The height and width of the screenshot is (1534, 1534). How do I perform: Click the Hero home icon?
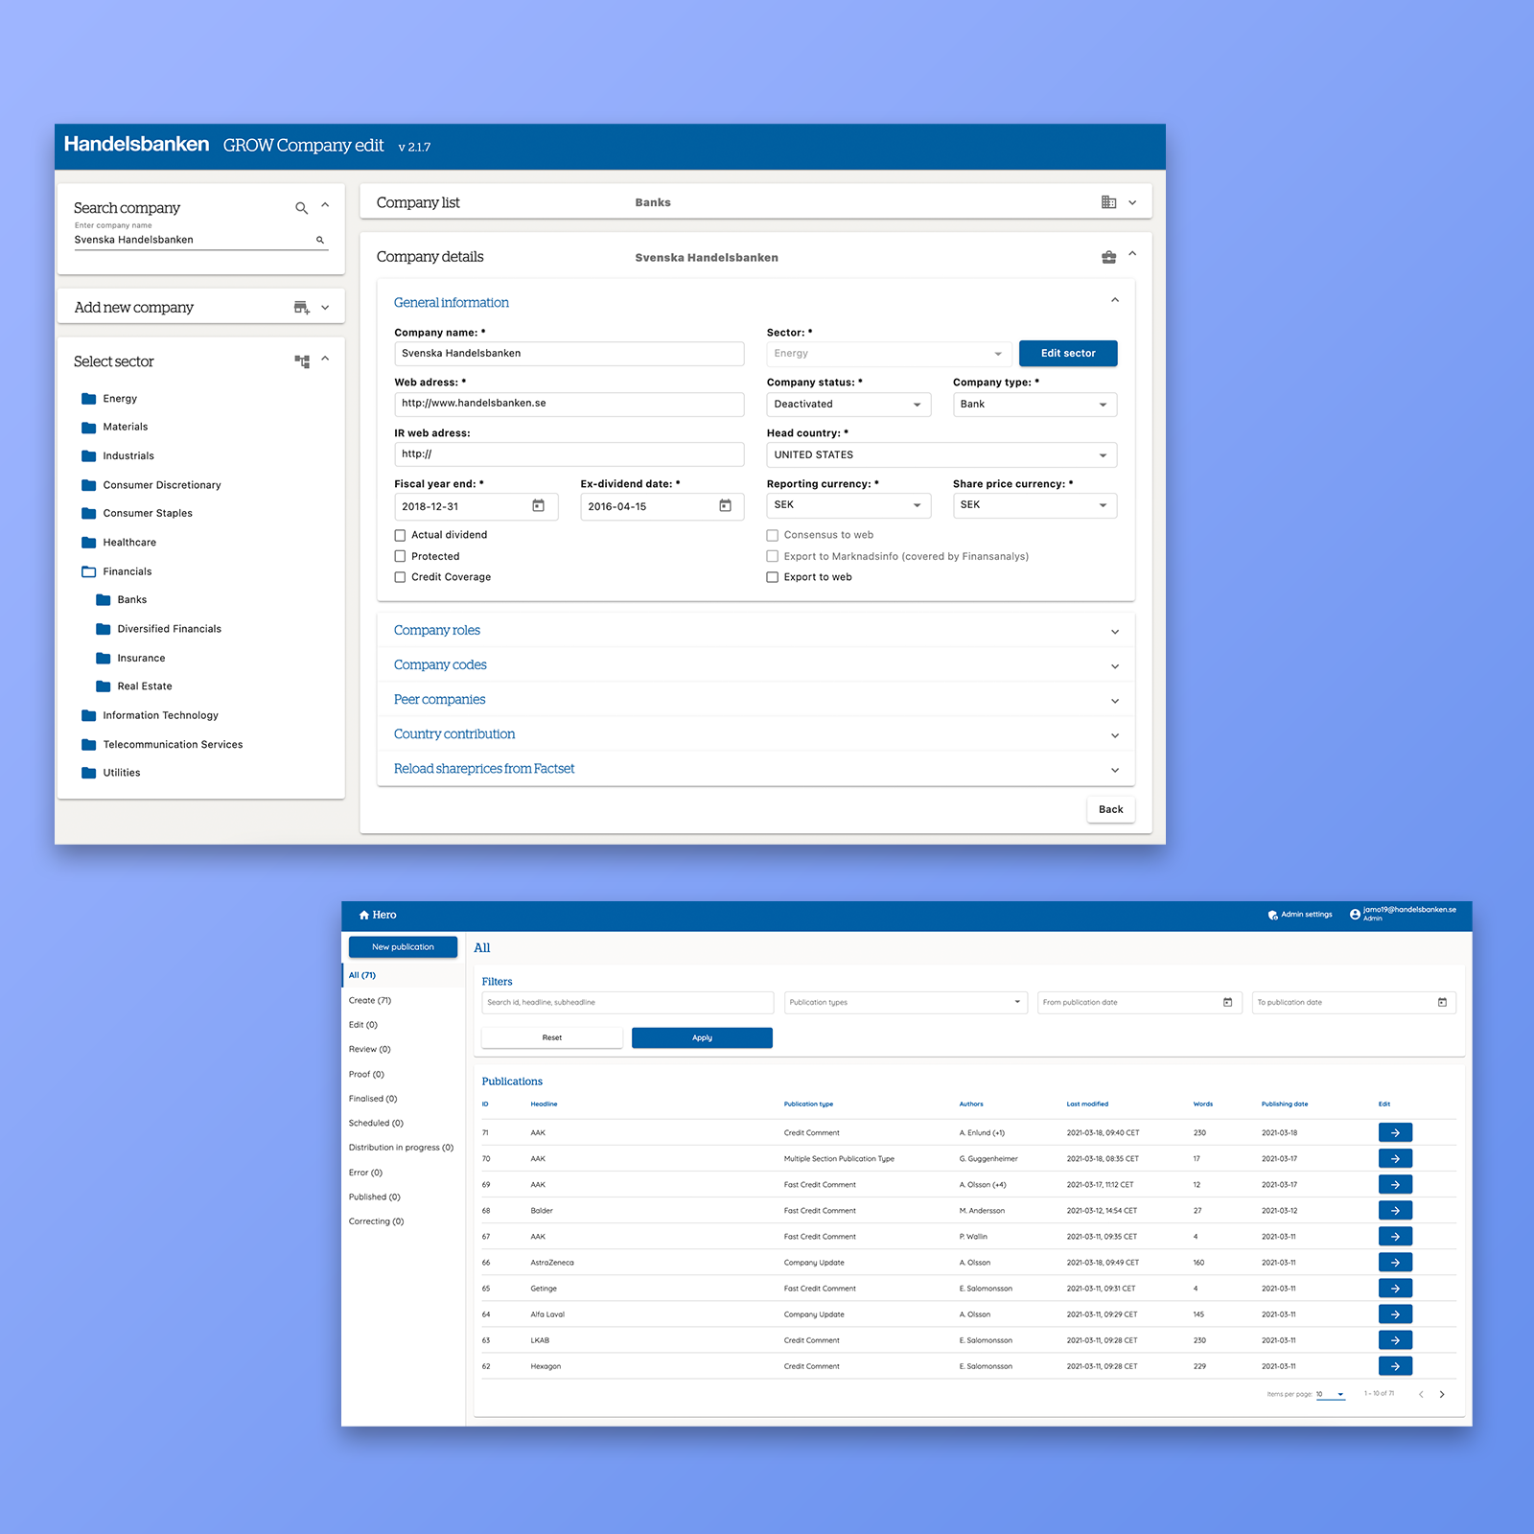coord(364,915)
